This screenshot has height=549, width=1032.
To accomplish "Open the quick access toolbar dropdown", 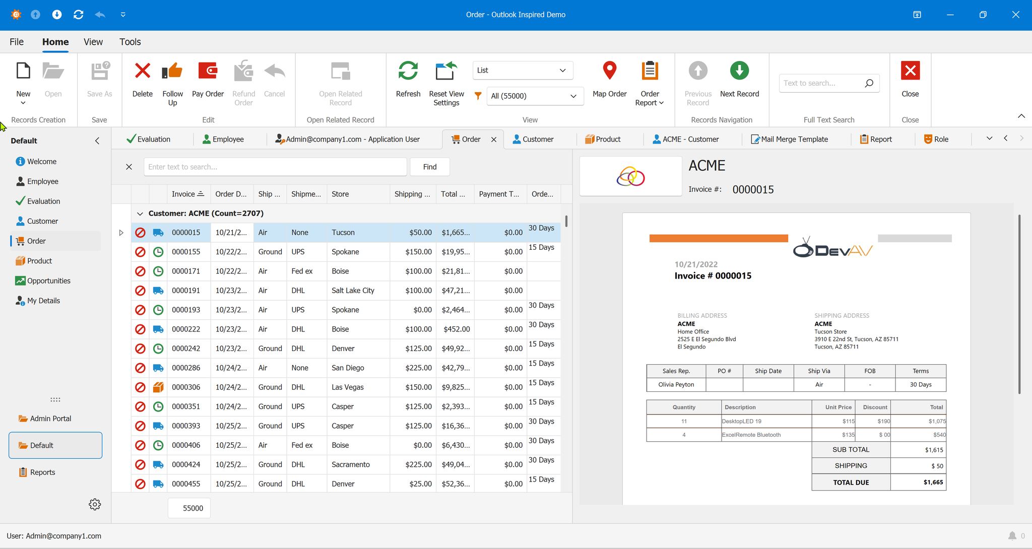I will click(123, 15).
